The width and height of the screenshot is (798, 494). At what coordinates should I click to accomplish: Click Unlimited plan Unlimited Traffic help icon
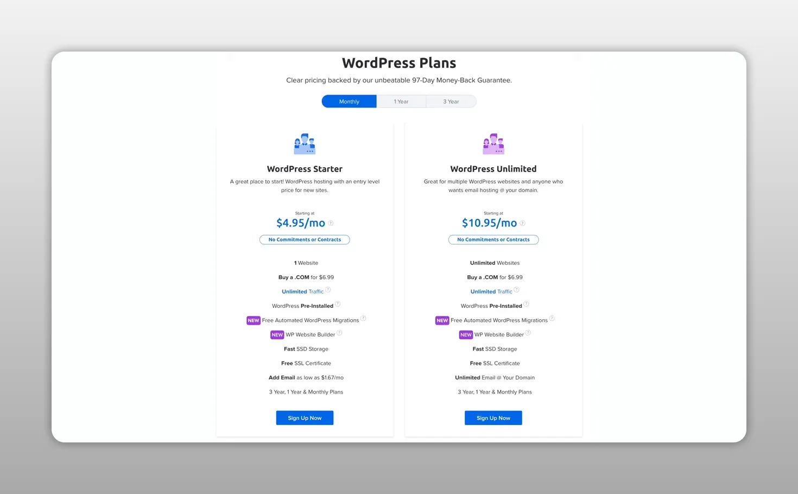tap(516, 290)
